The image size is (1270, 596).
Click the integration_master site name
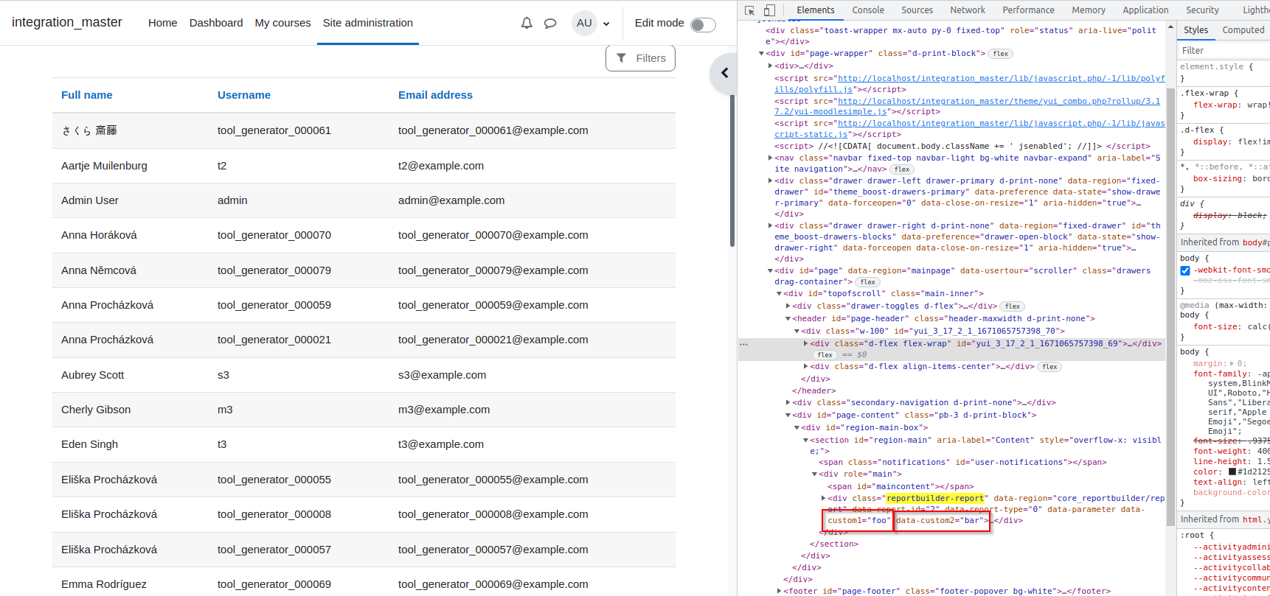(x=67, y=22)
